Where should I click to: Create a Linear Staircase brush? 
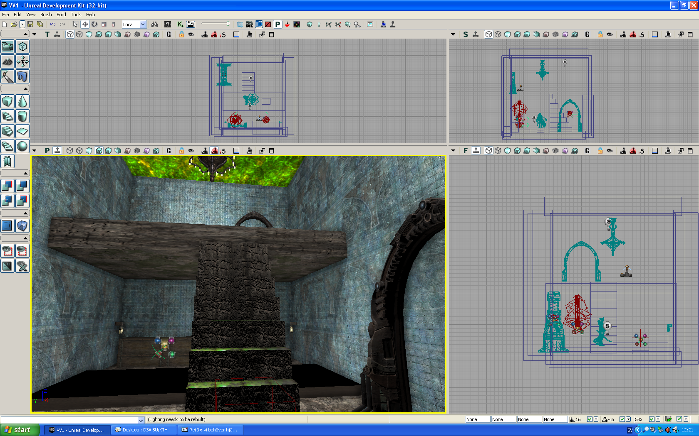7,131
